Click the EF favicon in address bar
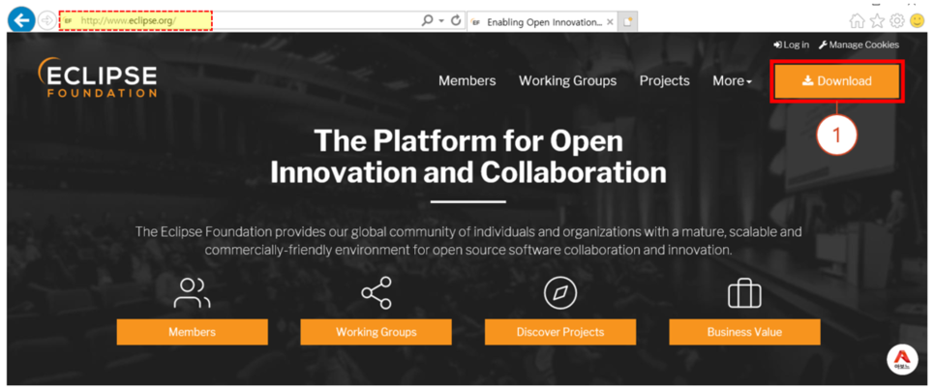Image resolution: width=935 pixels, height=390 pixels. 68,21
